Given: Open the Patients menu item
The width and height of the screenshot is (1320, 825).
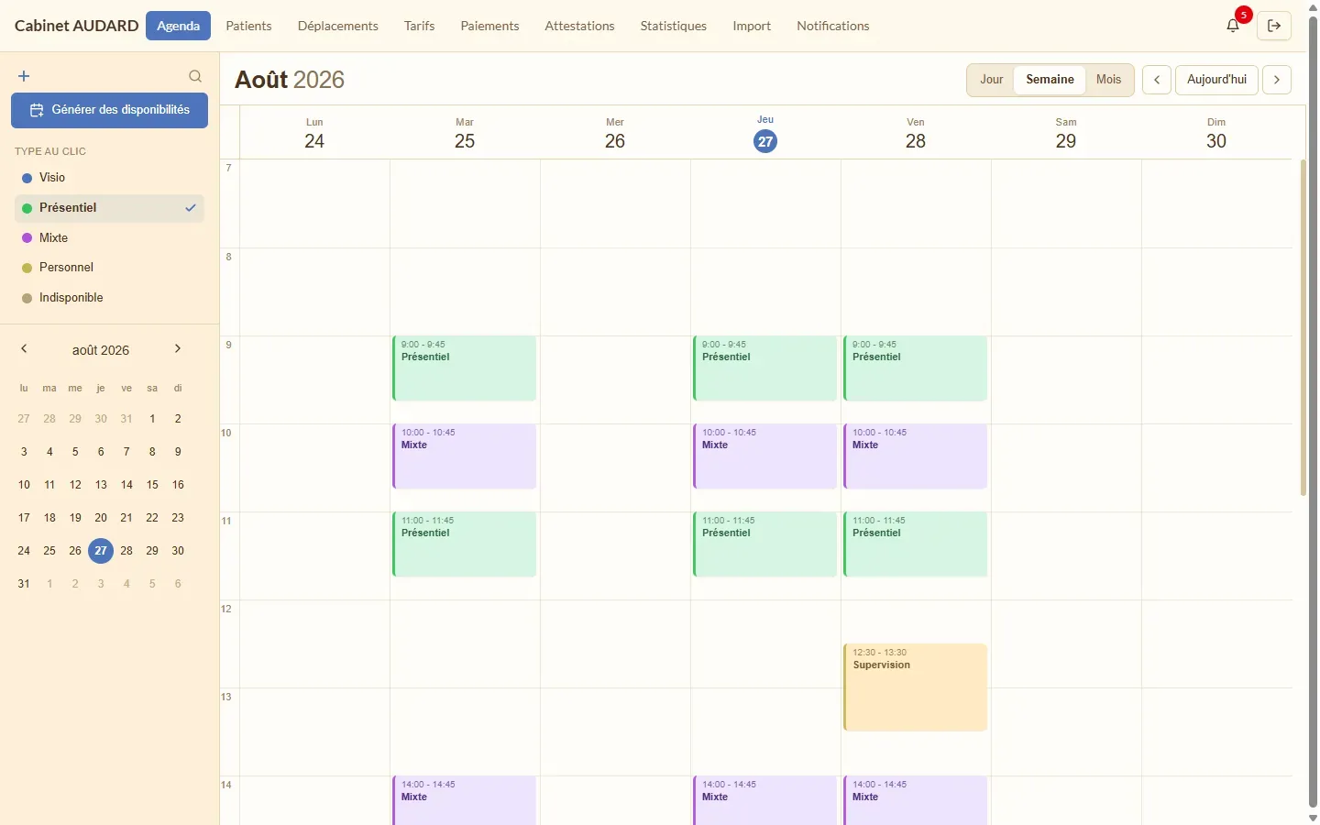Looking at the screenshot, I should click(x=248, y=26).
